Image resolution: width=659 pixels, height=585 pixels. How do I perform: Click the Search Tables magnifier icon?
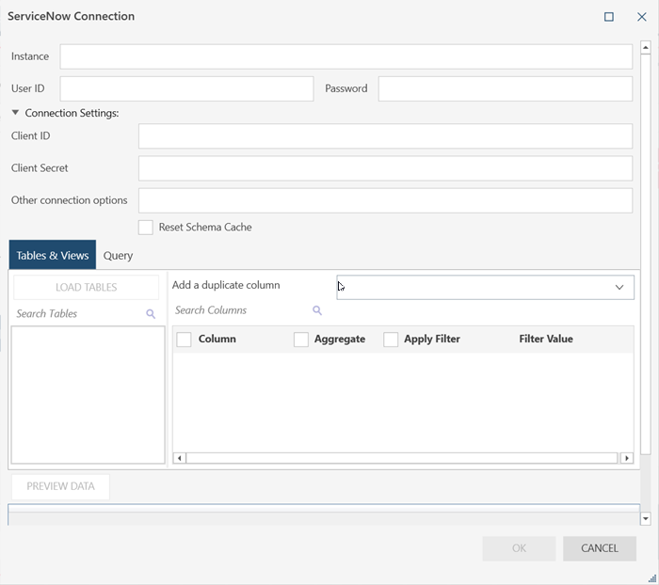(151, 314)
